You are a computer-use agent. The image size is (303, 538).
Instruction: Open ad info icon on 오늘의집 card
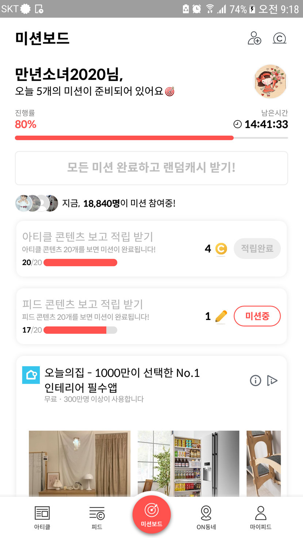(255, 381)
